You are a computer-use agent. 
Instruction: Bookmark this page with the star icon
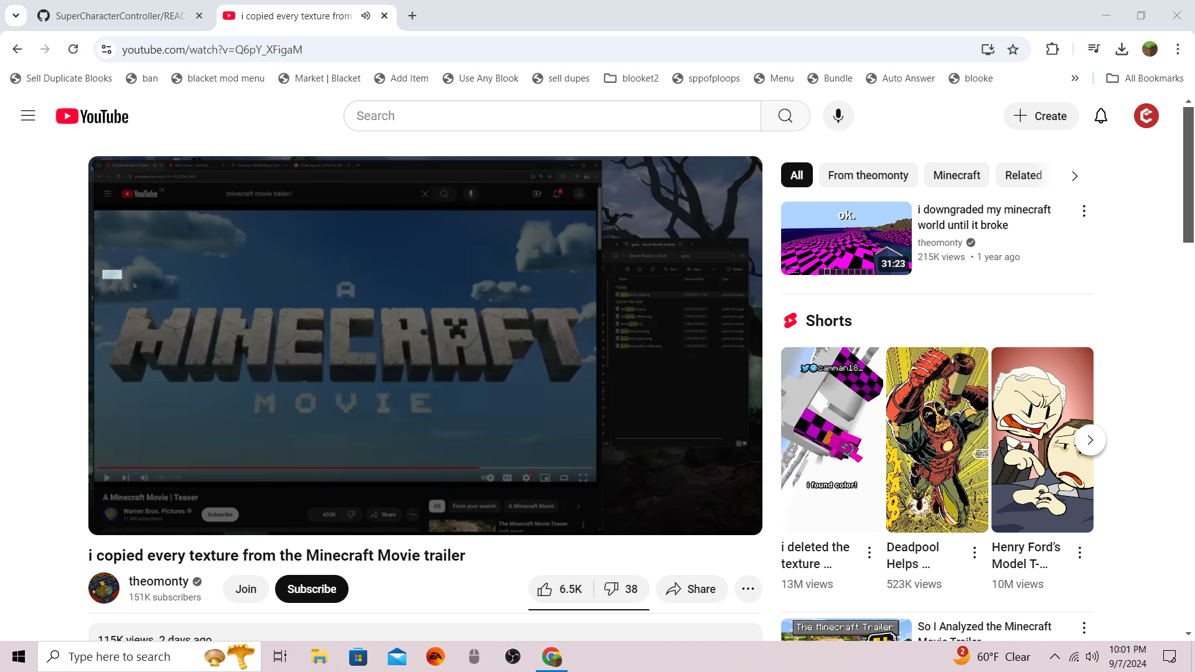pyautogui.click(x=1013, y=49)
